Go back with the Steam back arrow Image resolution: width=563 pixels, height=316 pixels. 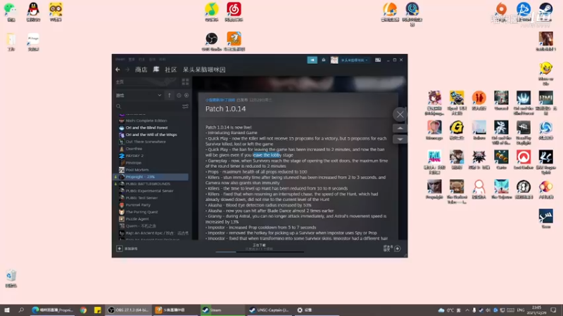point(118,70)
